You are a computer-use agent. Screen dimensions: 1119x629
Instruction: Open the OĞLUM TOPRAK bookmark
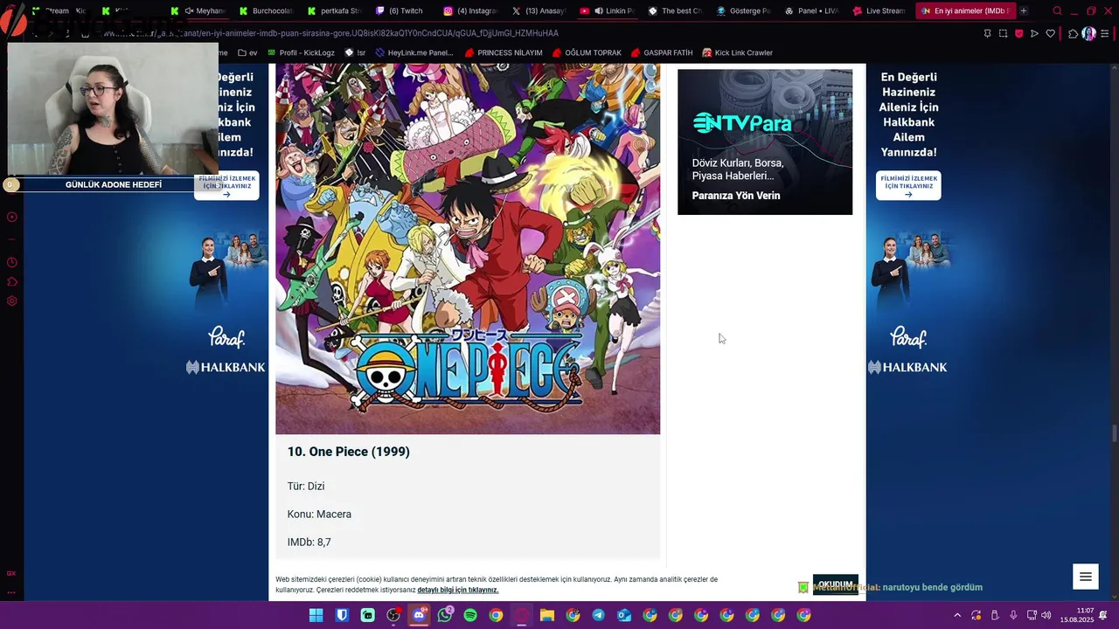(587, 52)
